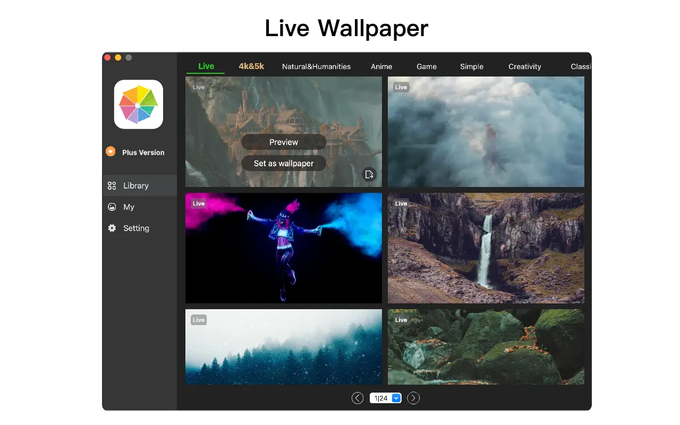
Task: Open the colorful pinwheel app logo
Action: (x=138, y=104)
